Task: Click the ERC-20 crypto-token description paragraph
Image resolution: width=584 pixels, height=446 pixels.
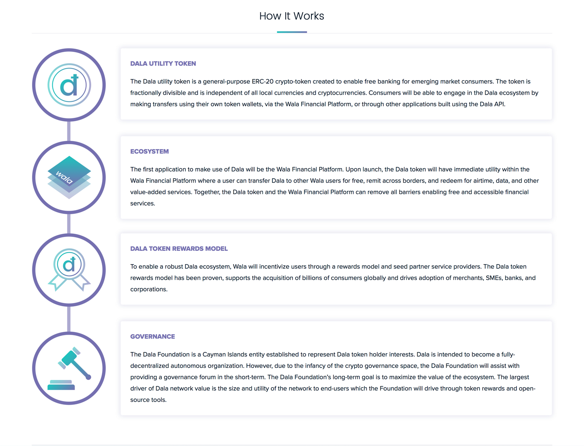Action: coord(334,93)
